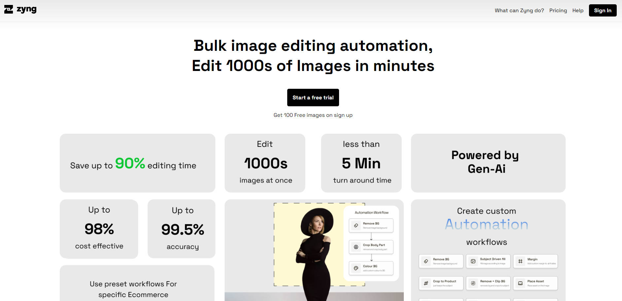Click the Margin workflow card
The height and width of the screenshot is (301, 622).
[x=535, y=261]
